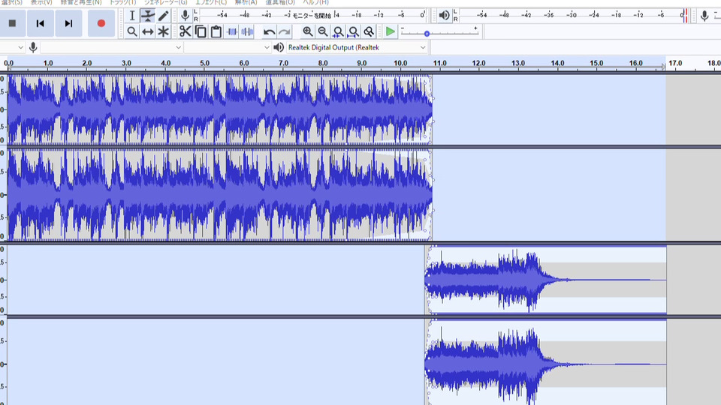Image resolution: width=721 pixels, height=405 pixels.
Task: Toggle the Envelope tool
Action: pos(148,16)
